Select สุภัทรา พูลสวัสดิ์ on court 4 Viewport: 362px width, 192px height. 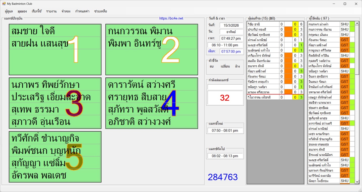pyautogui.click(x=151, y=109)
